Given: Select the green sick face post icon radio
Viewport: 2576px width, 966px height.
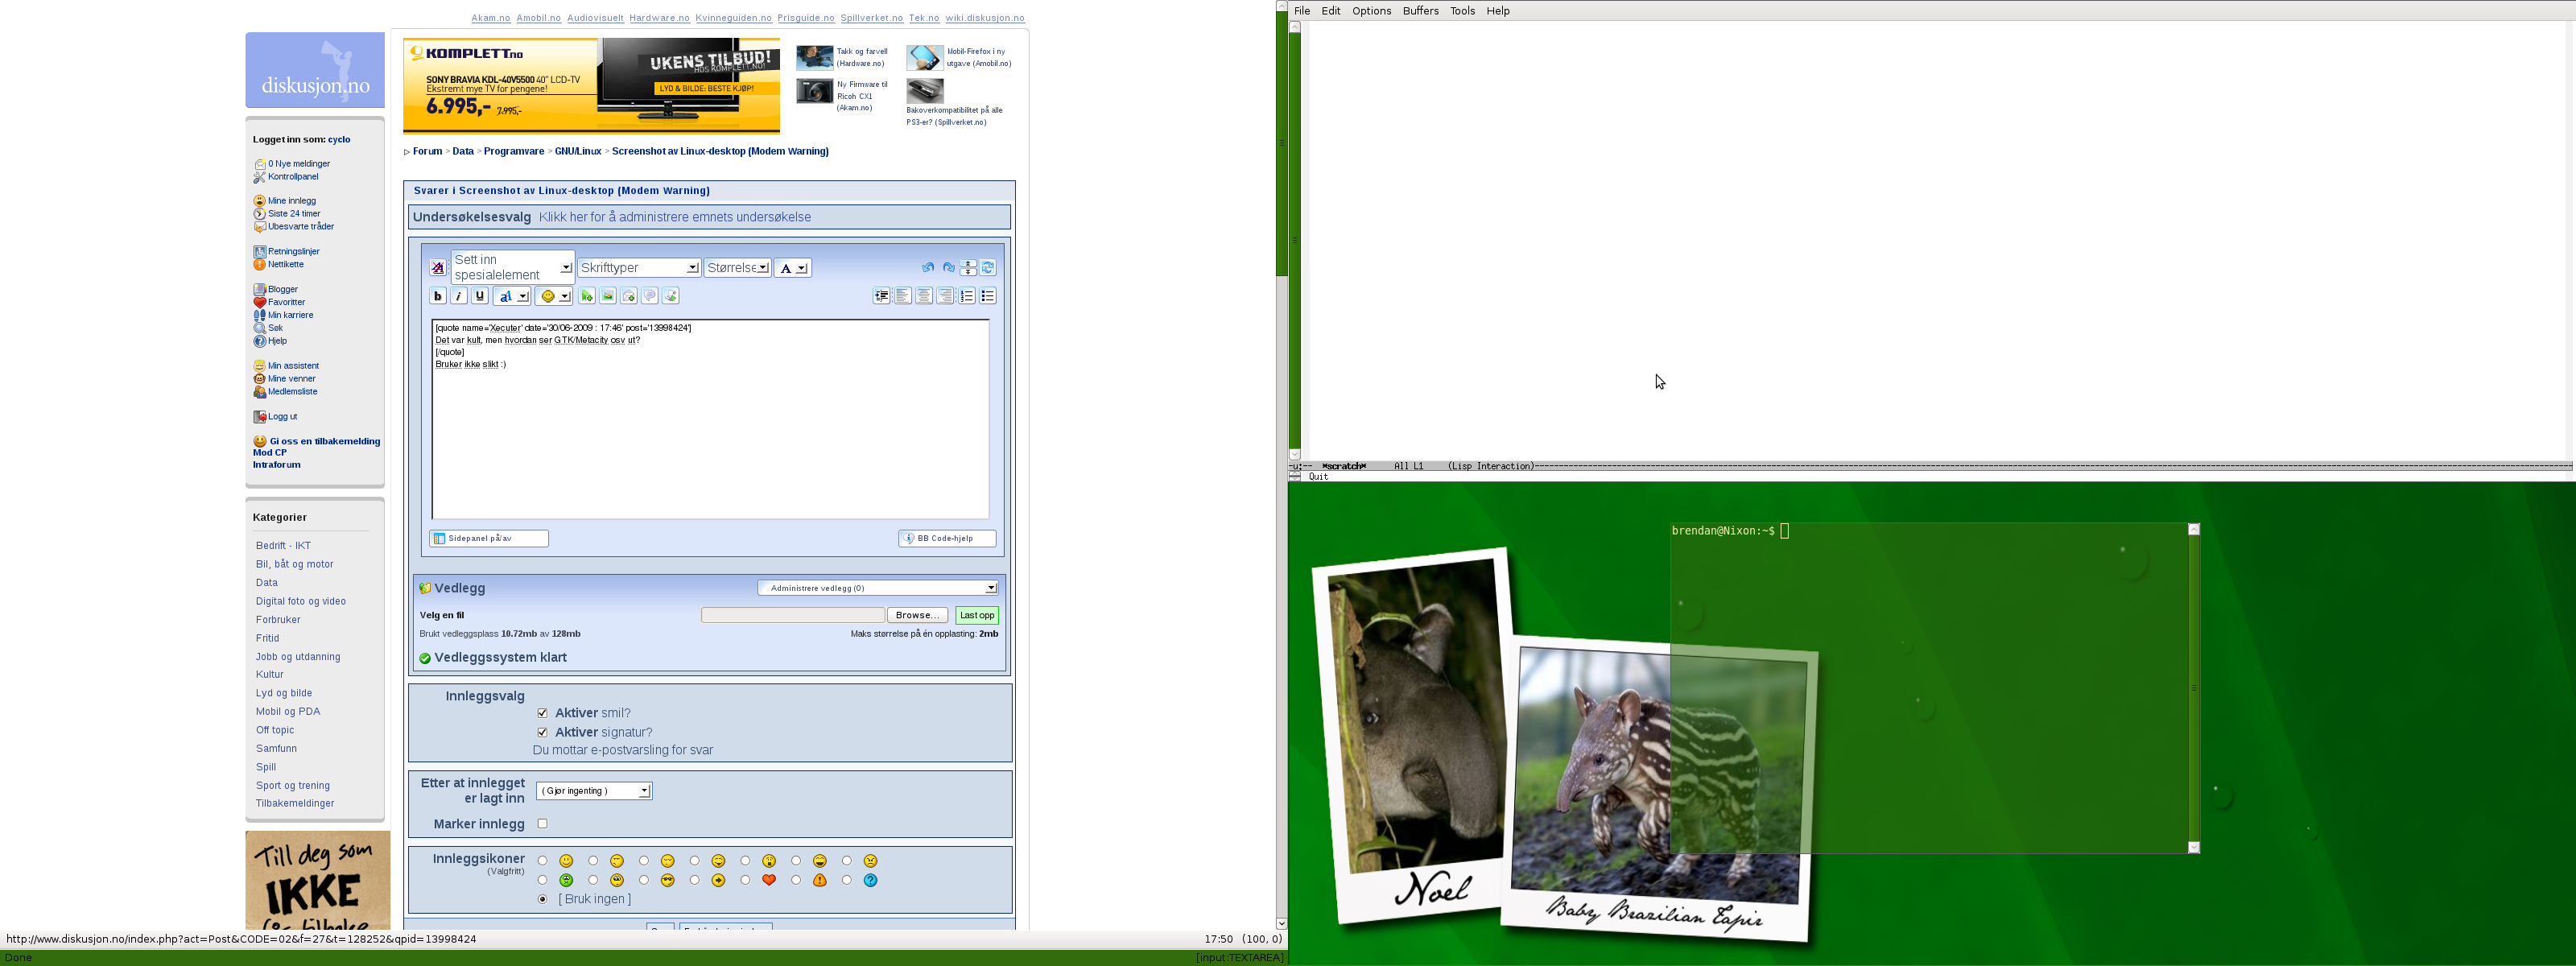Looking at the screenshot, I should pyautogui.click(x=542, y=880).
